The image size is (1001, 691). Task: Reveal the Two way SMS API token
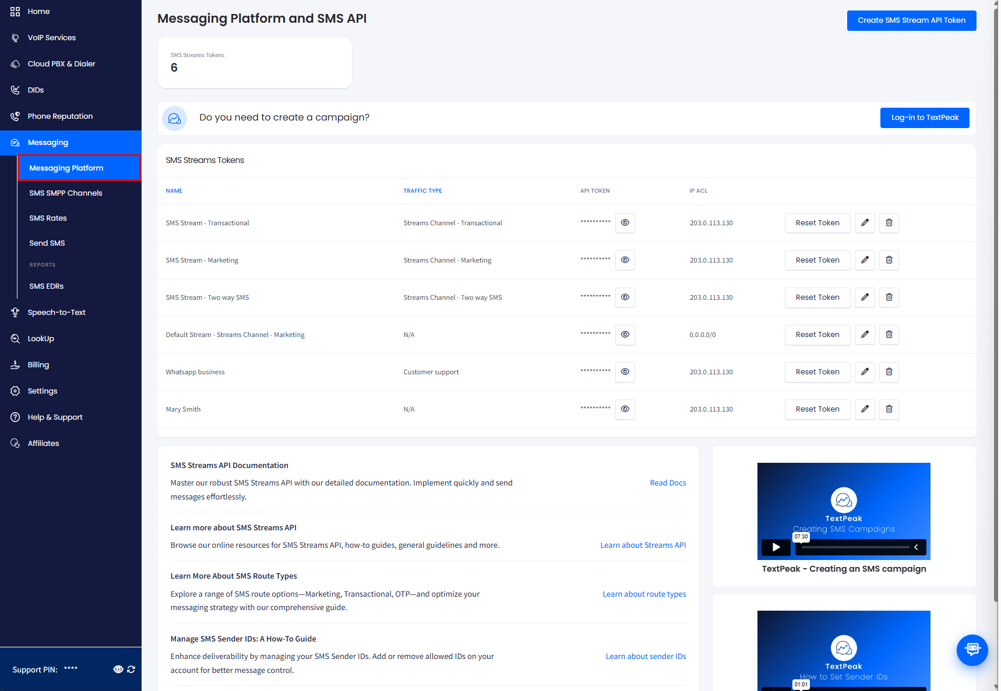pos(625,297)
